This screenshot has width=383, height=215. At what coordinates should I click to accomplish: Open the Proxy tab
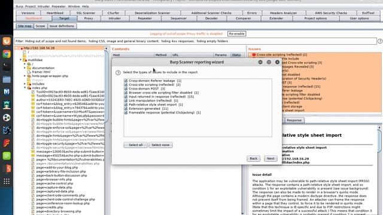[89, 19]
